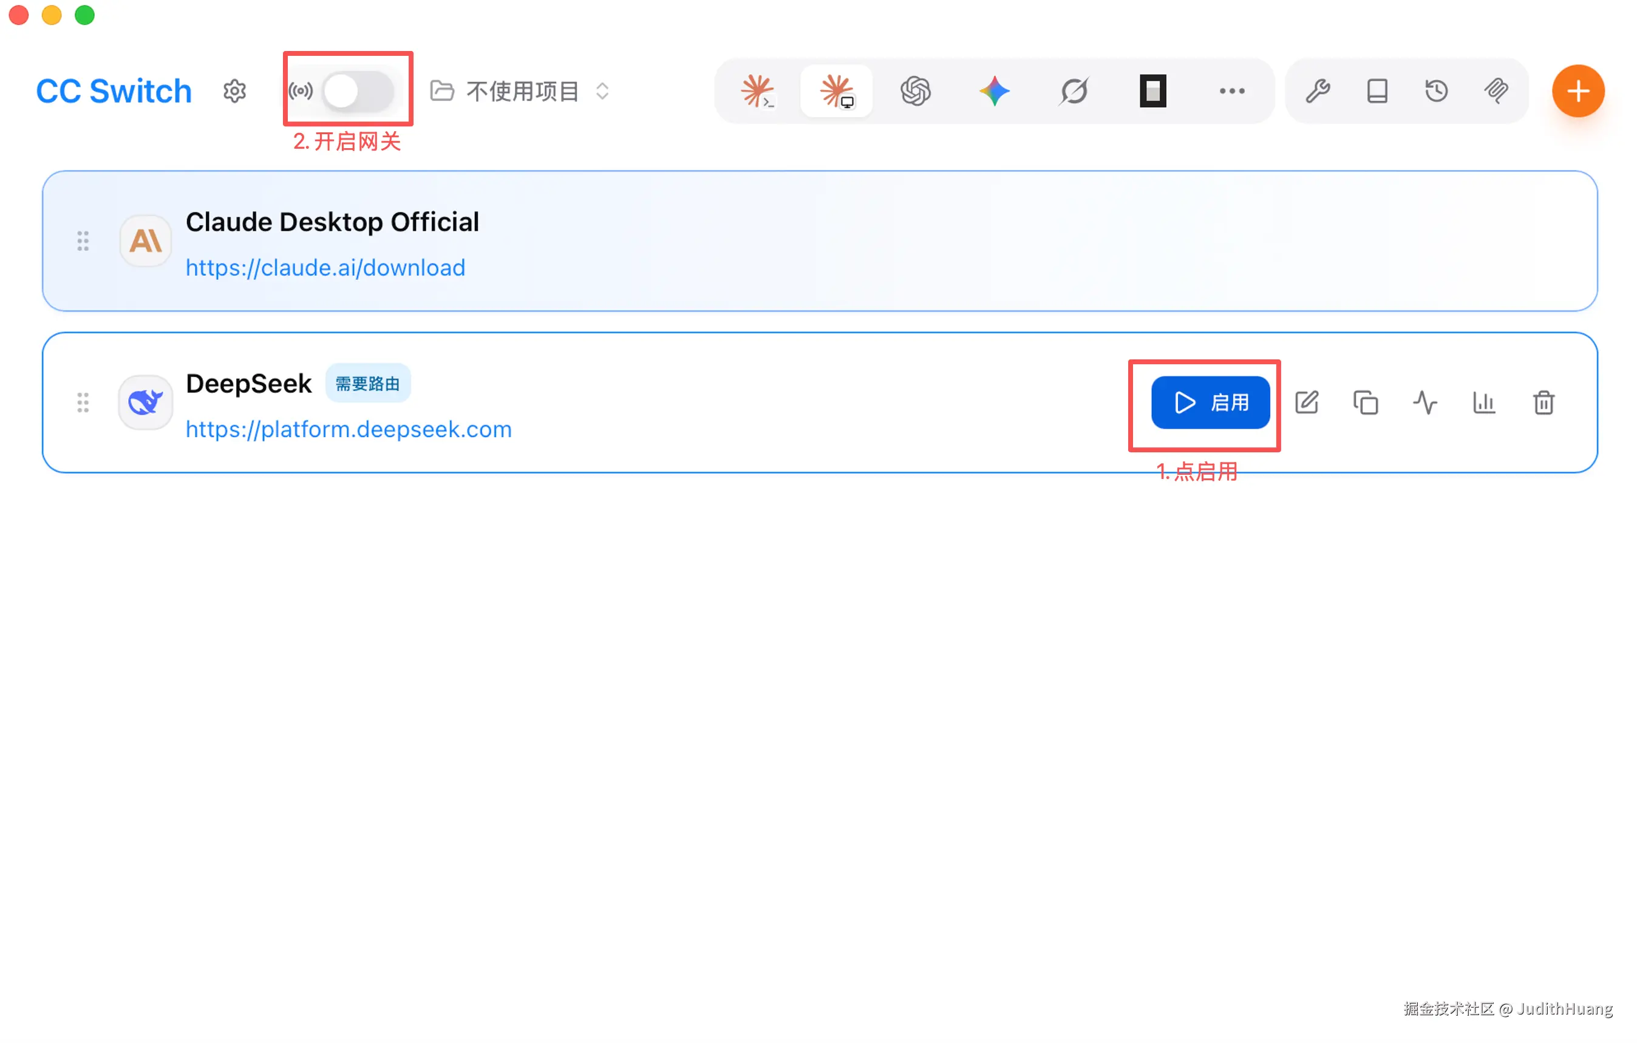The height and width of the screenshot is (1043, 1637).
Task: Click the gateway broadcast signal icon
Action: click(301, 91)
